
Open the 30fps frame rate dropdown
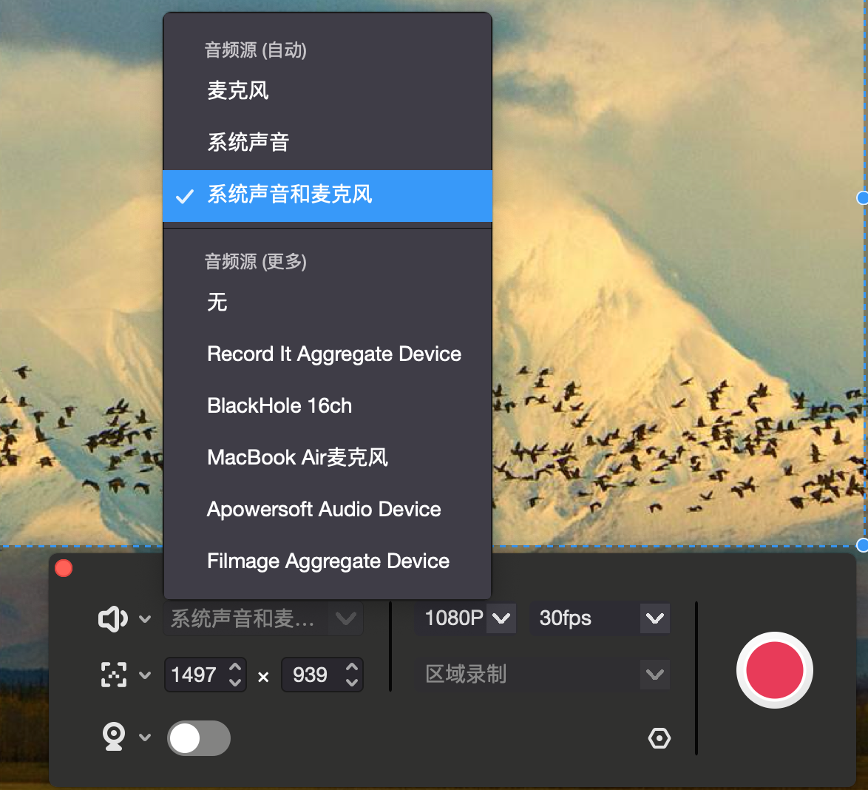coord(600,618)
